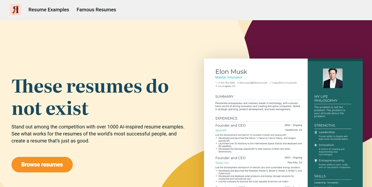
Task: Click the 'Innovation' strength title
Action: [326, 145]
